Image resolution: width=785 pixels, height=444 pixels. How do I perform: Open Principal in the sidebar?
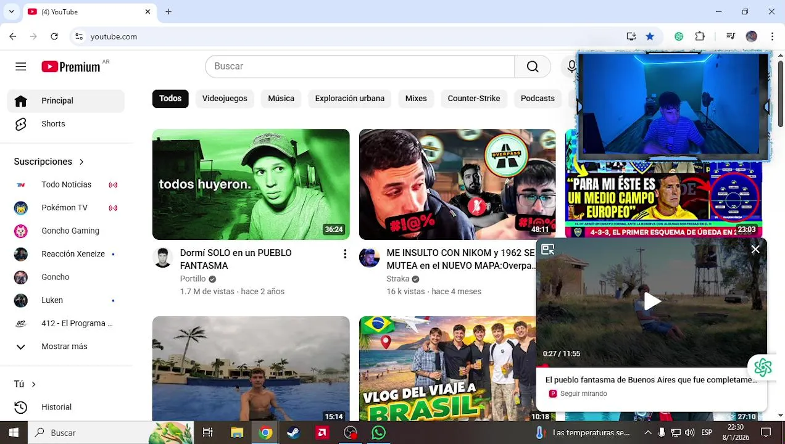coord(65,101)
